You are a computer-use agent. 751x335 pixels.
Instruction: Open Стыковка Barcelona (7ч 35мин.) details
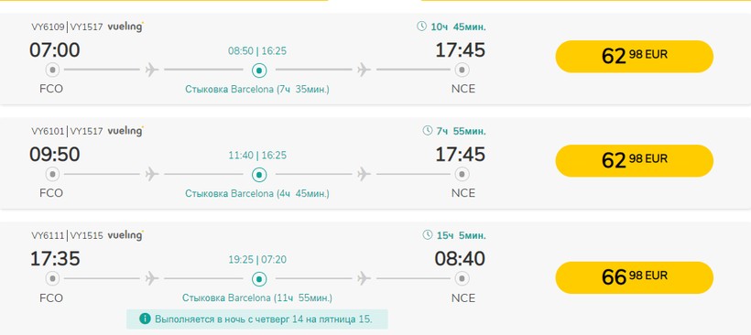pos(257,90)
